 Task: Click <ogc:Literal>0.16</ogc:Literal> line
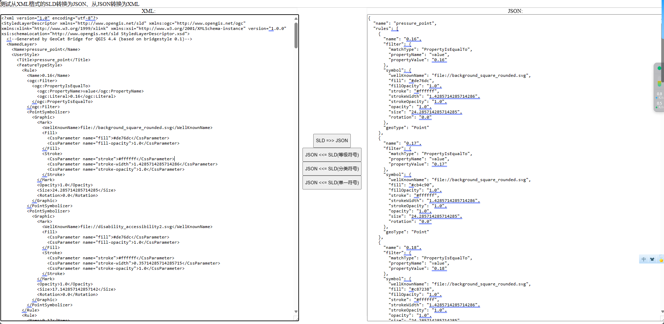76,96
